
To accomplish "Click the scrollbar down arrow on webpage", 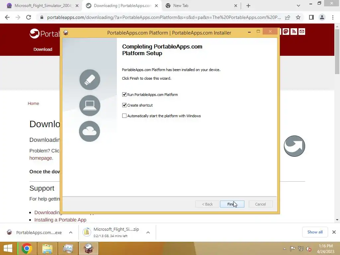I will [337, 220].
